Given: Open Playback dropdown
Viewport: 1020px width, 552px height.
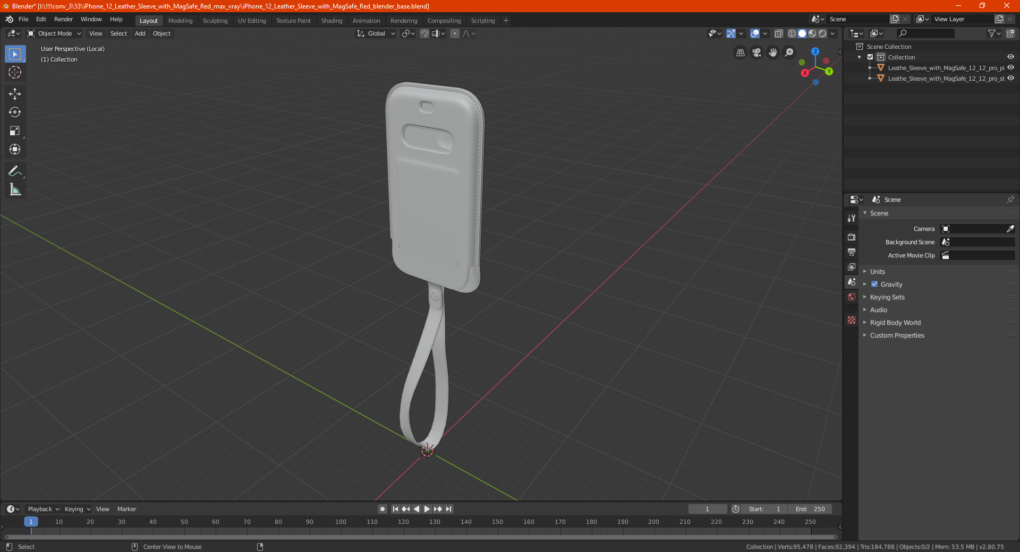Looking at the screenshot, I should 43,509.
